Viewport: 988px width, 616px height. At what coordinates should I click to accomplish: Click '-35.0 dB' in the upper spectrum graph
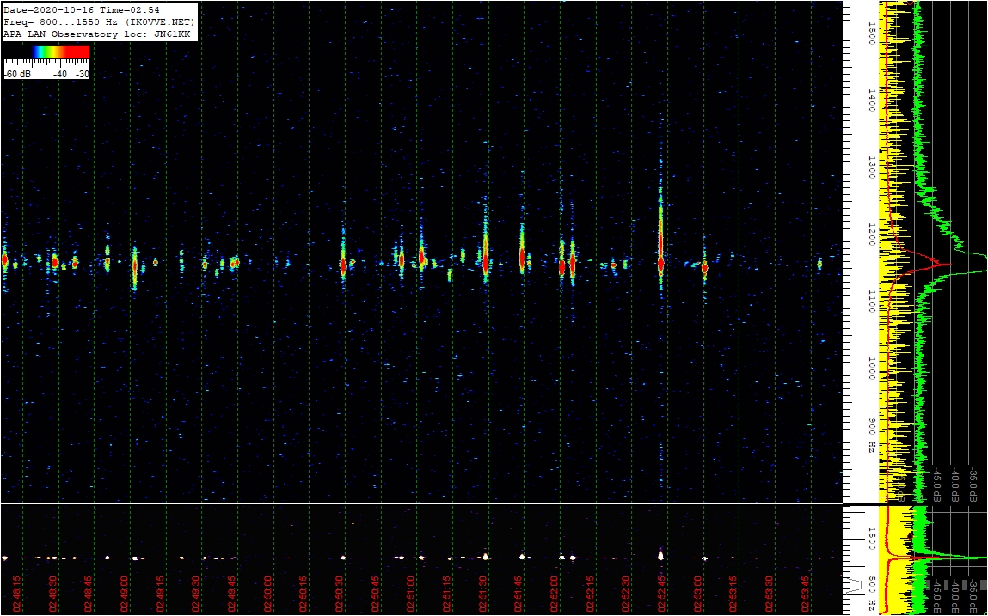pyautogui.click(x=974, y=484)
